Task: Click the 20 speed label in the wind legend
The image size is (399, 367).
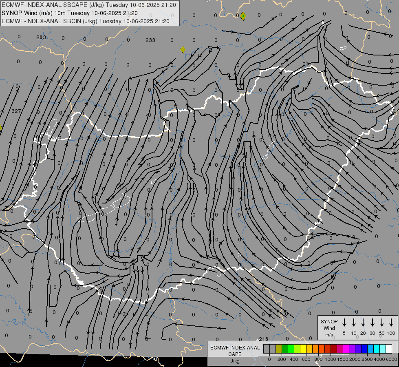Action: pos(363,333)
